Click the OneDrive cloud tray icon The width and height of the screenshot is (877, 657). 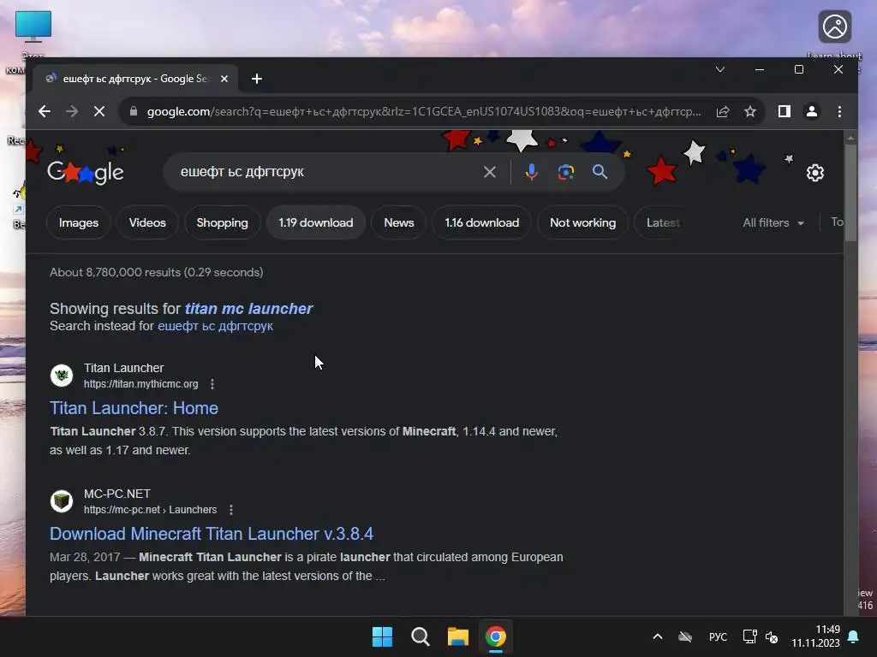pos(685,636)
